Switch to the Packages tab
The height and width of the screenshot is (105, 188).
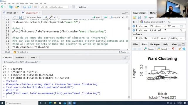(155, 44)
